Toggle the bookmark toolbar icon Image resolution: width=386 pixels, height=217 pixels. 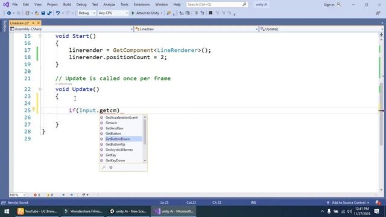pyautogui.click(x=210, y=13)
